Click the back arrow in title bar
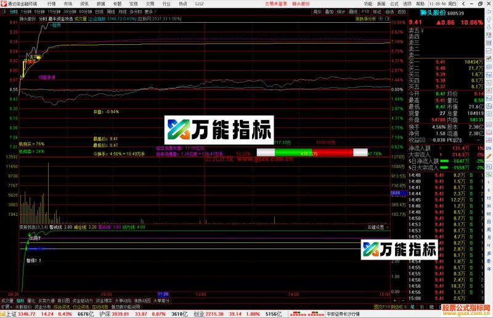The height and width of the screenshot is (318, 493). [463, 4]
